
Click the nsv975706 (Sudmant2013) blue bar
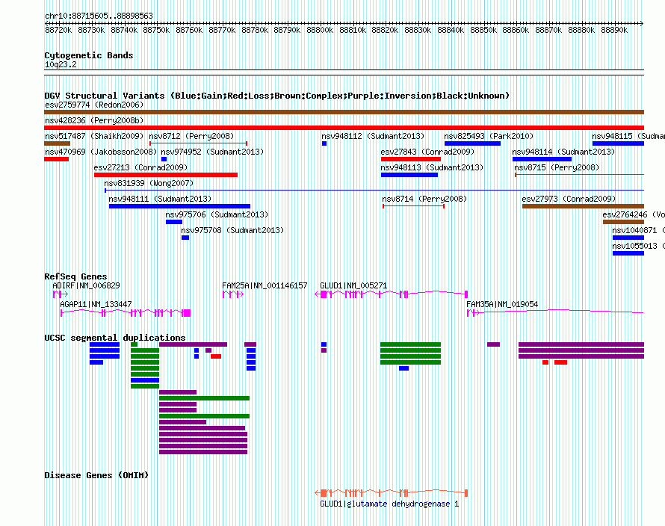(x=174, y=222)
